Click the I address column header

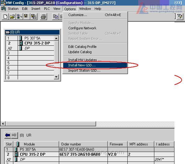[164, 144]
